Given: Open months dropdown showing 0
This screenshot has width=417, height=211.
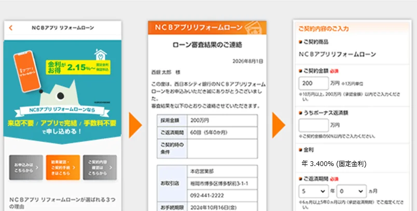Looking at the screenshot, I should (352, 191).
